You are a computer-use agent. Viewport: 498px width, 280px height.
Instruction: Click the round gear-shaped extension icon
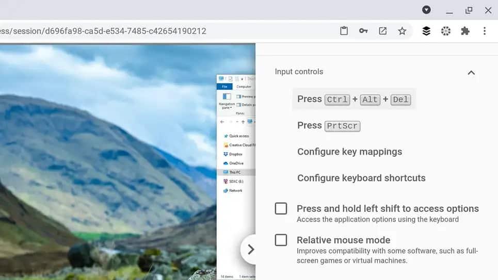(445, 31)
